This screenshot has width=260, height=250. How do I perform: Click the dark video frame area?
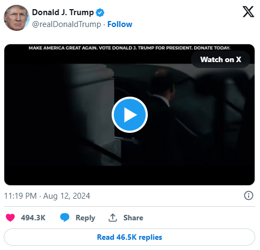tap(129, 114)
